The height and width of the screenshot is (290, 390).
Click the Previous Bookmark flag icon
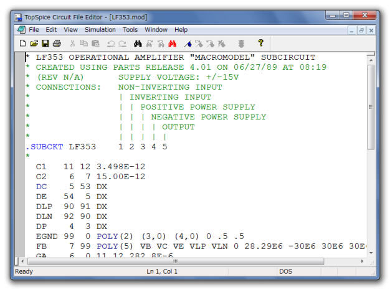[210, 44]
